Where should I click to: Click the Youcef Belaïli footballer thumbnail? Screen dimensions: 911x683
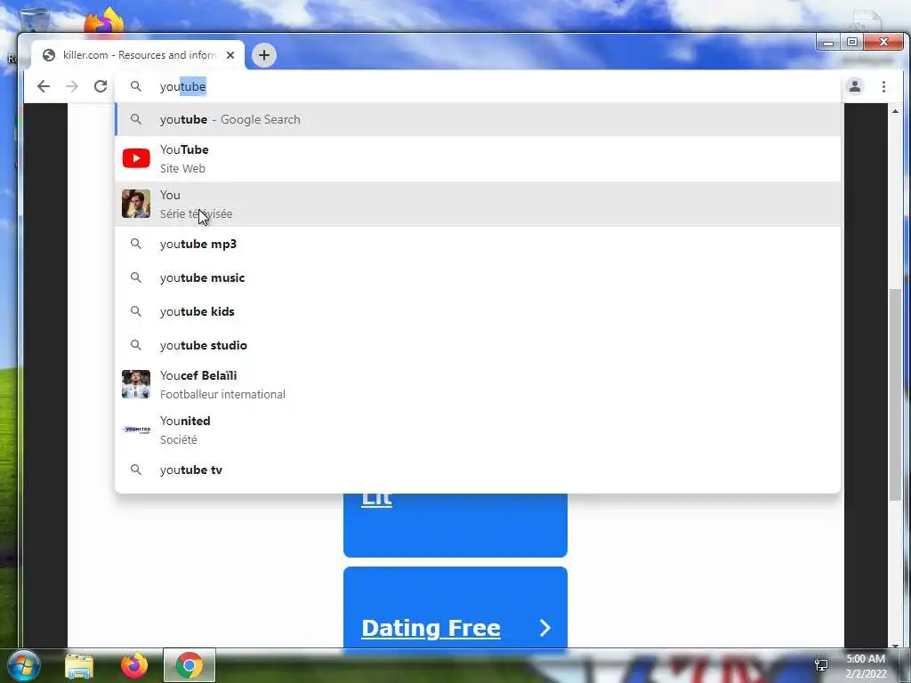pyautogui.click(x=136, y=384)
